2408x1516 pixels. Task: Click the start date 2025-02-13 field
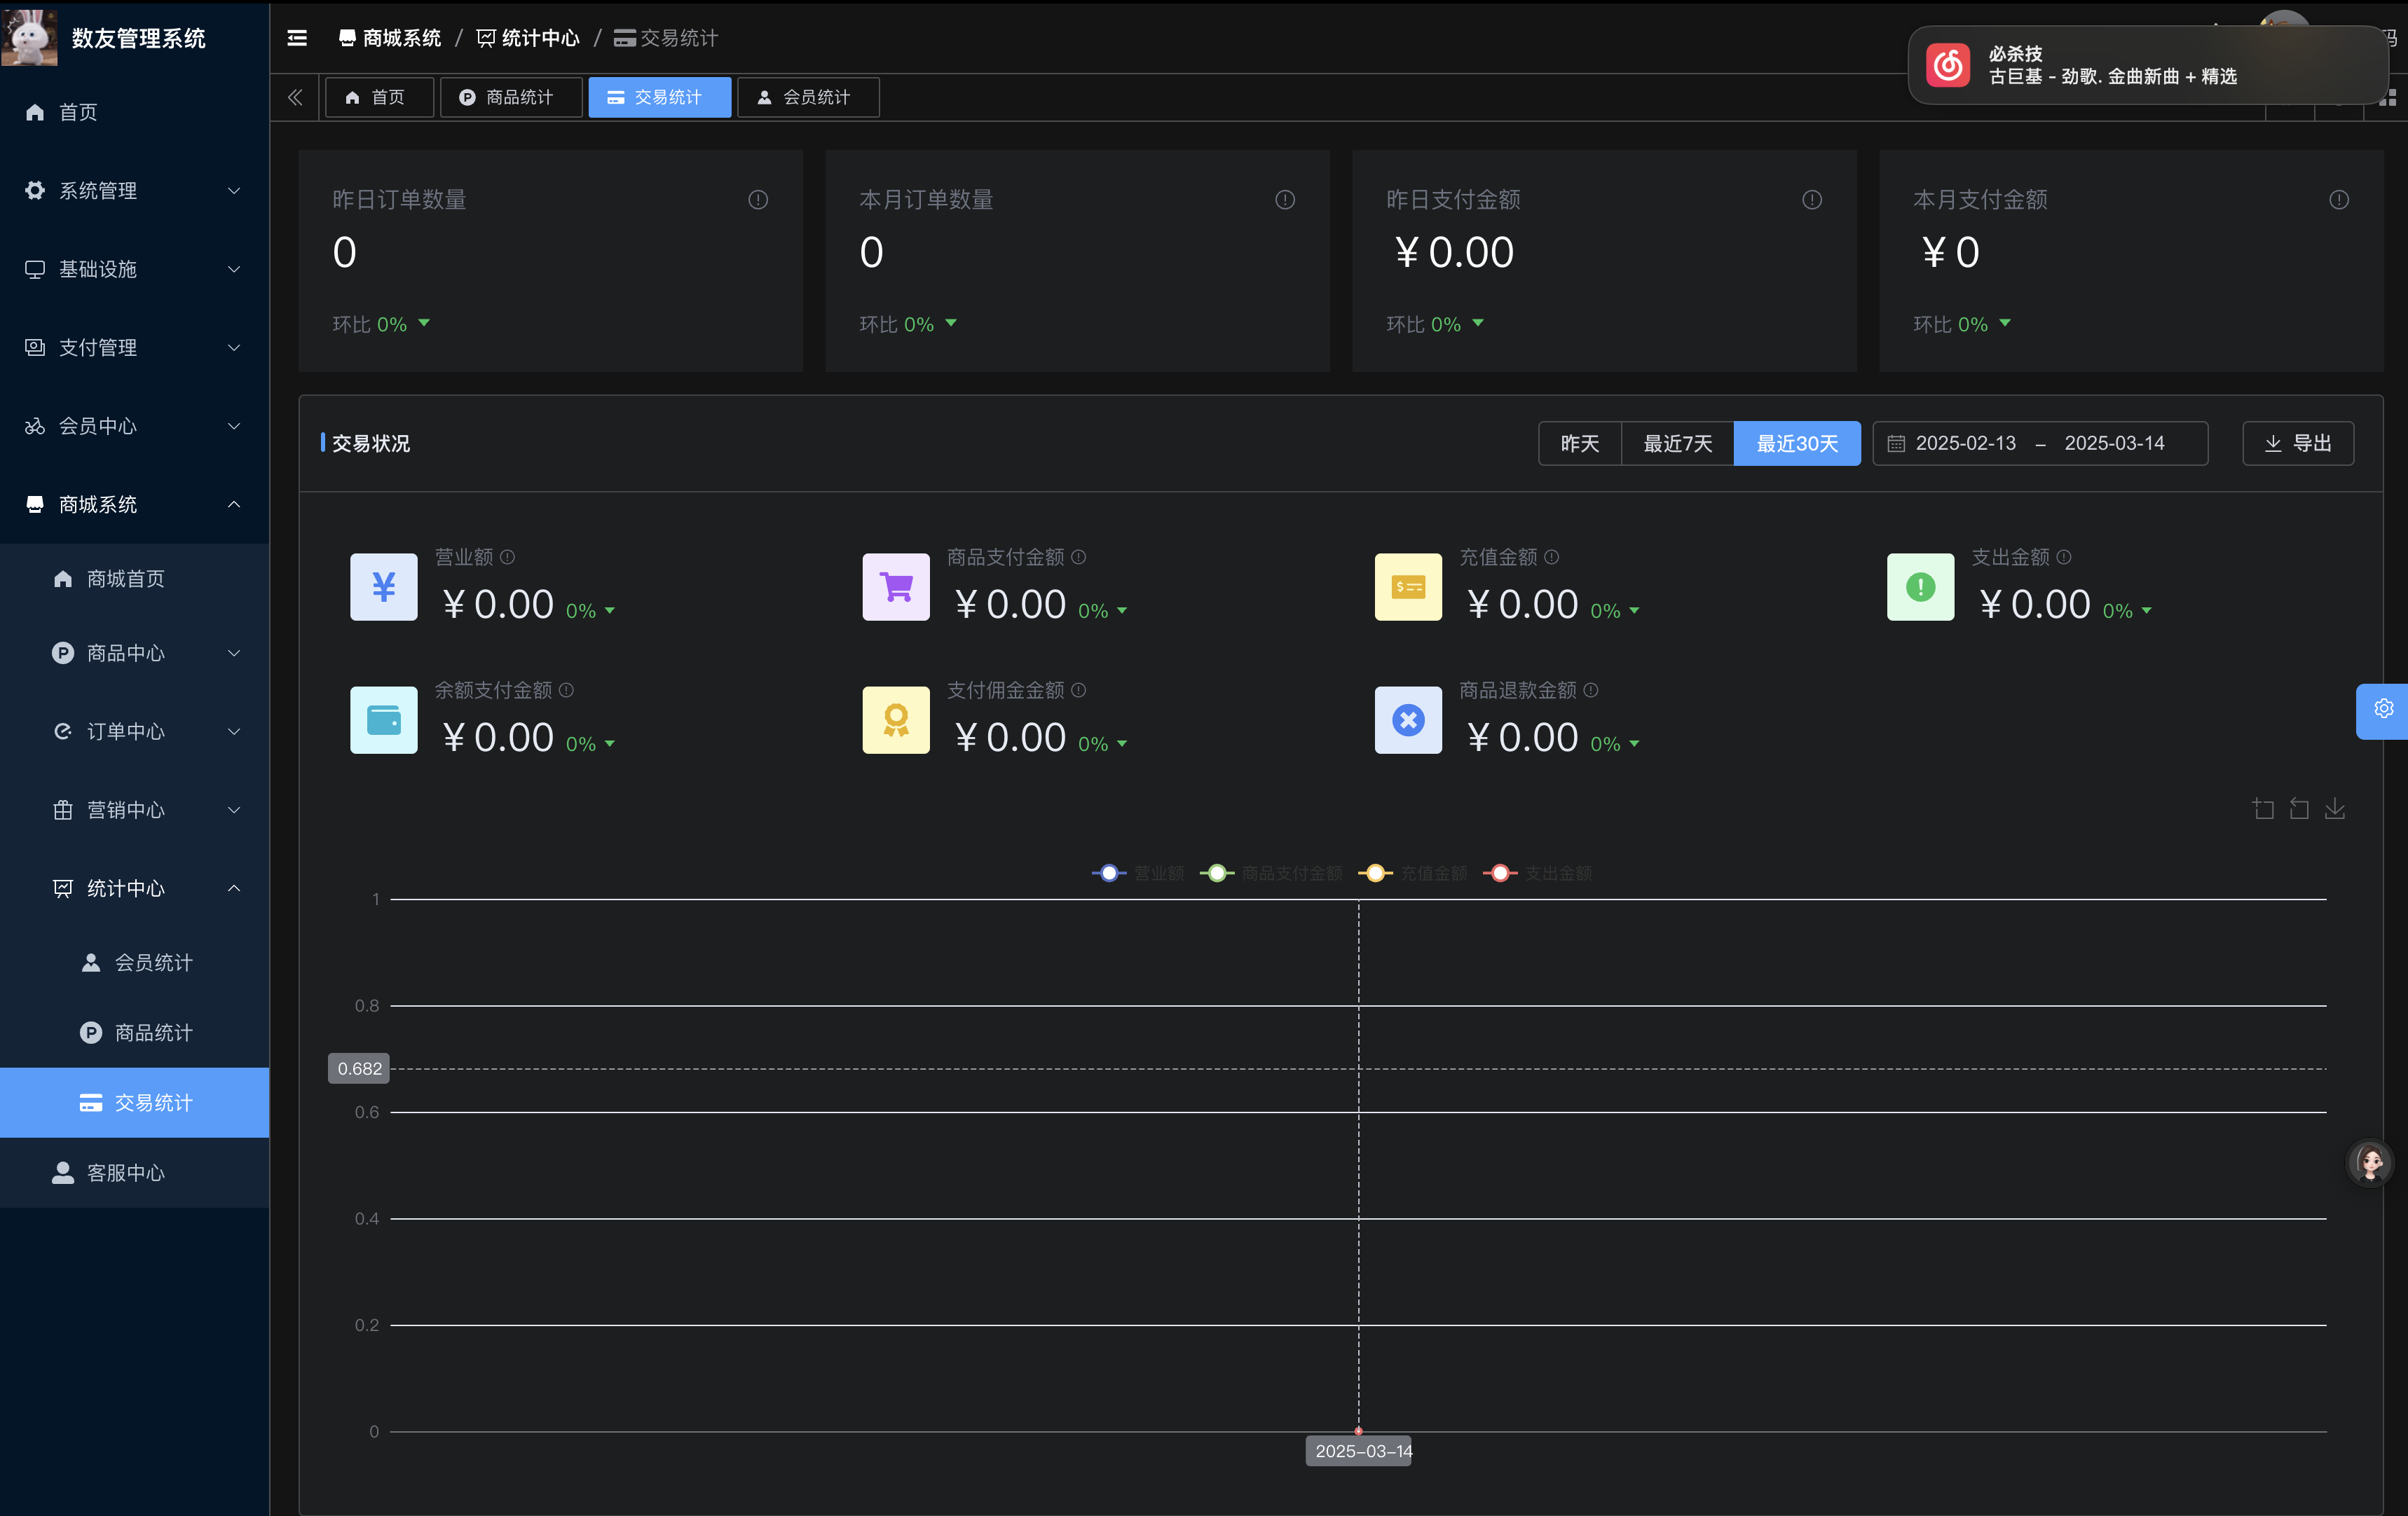(1965, 443)
